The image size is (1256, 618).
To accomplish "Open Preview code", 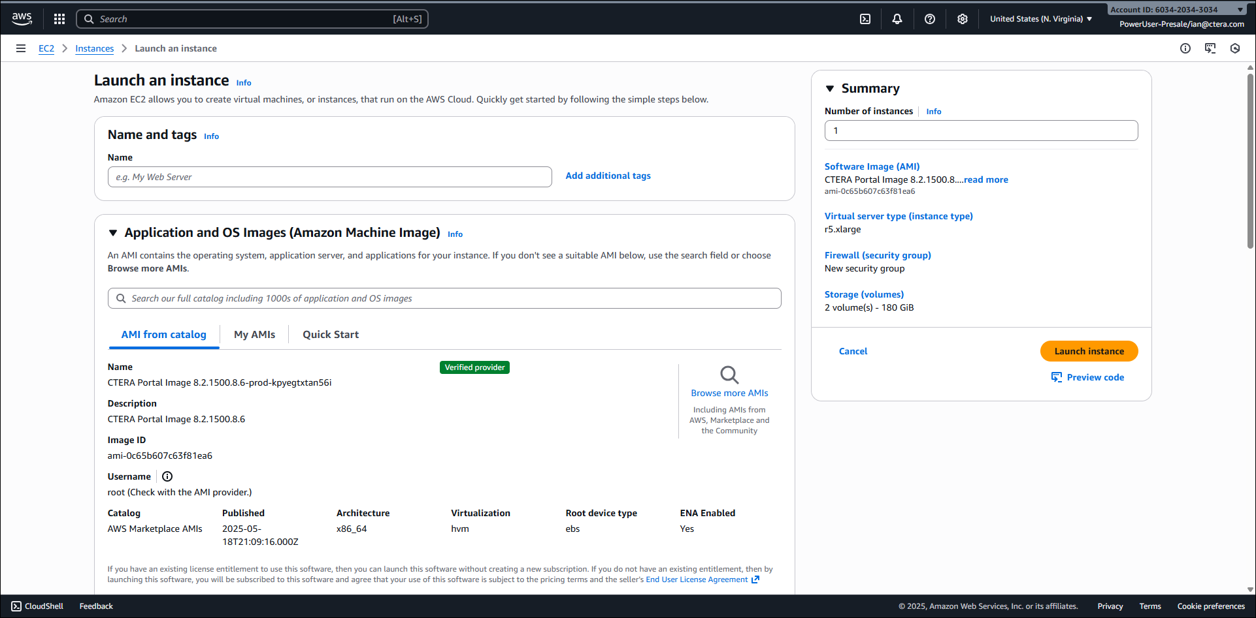I will point(1088,377).
